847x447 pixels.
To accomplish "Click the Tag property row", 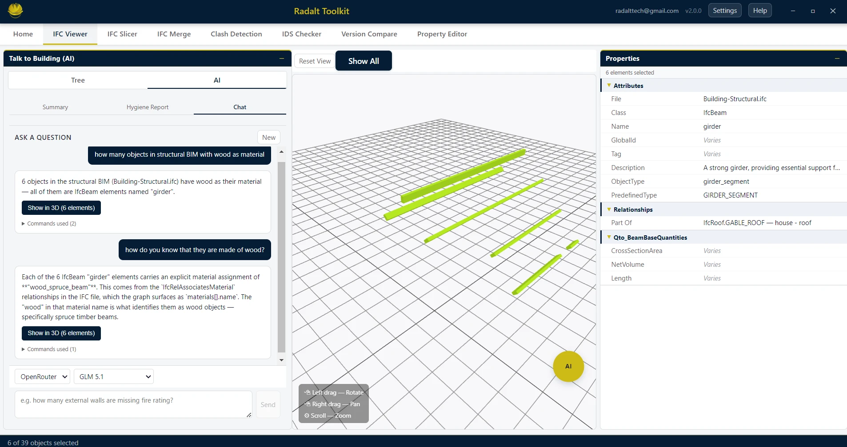I will [723, 154].
